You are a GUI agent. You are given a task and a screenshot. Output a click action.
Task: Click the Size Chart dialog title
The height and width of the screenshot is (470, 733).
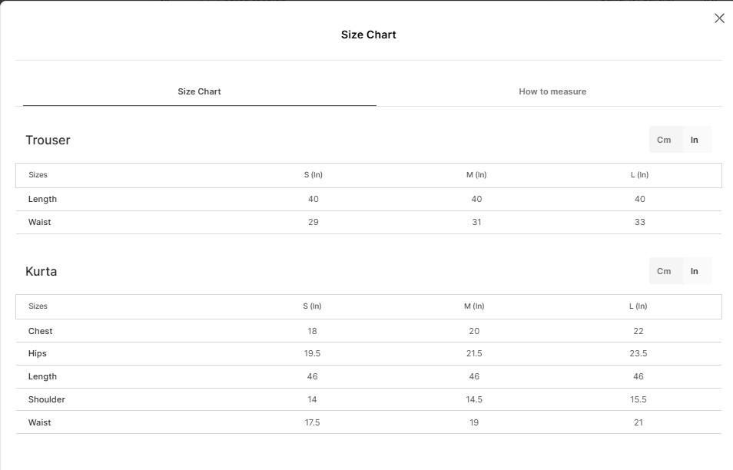(x=368, y=35)
